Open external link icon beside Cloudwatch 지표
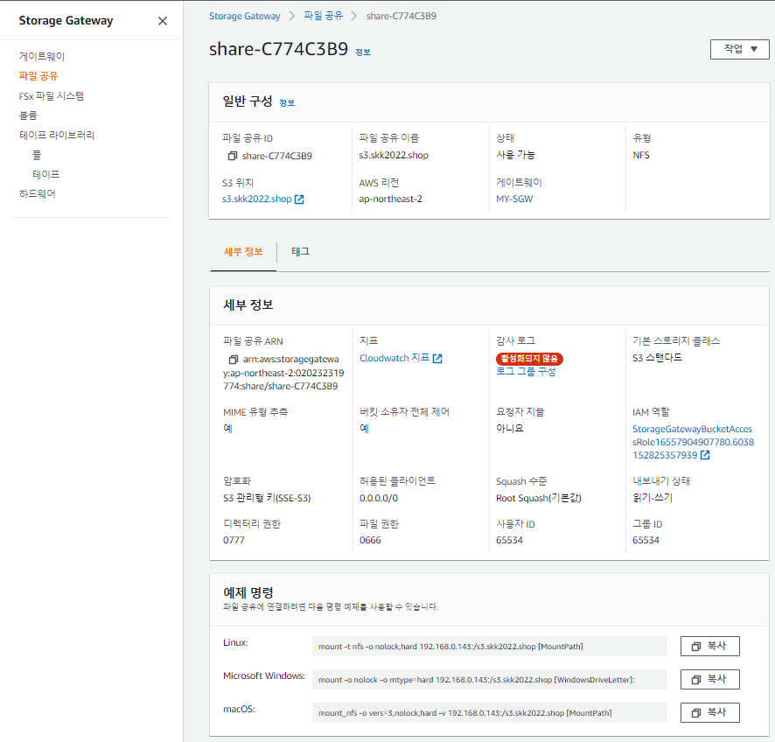The image size is (775, 742). [x=437, y=359]
